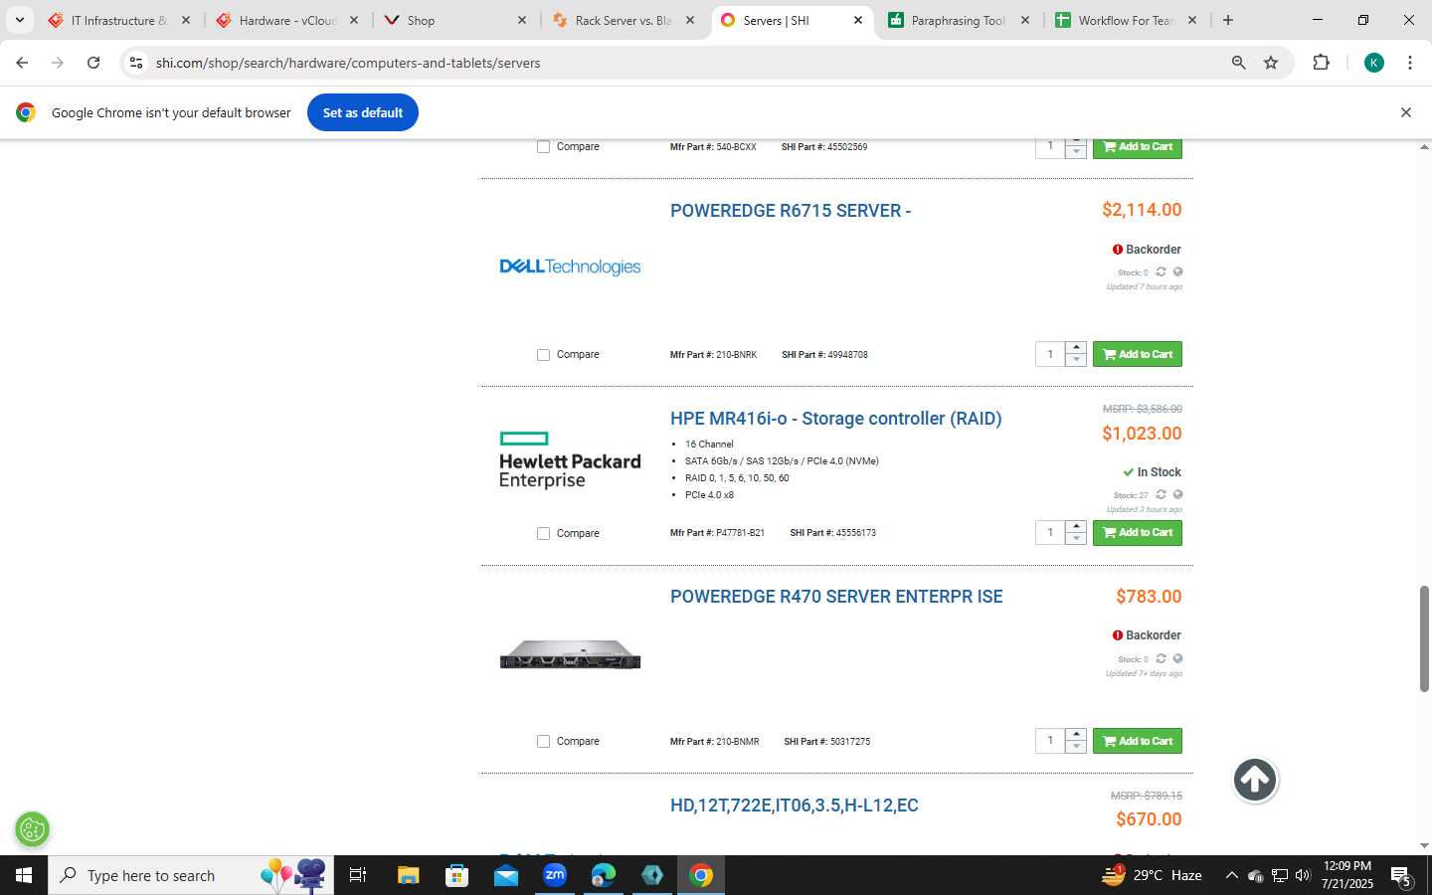
Task: Add POWEREDGE R6715 to cart
Action: coord(1138,354)
